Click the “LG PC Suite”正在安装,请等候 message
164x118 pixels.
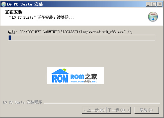(x=41, y=17)
